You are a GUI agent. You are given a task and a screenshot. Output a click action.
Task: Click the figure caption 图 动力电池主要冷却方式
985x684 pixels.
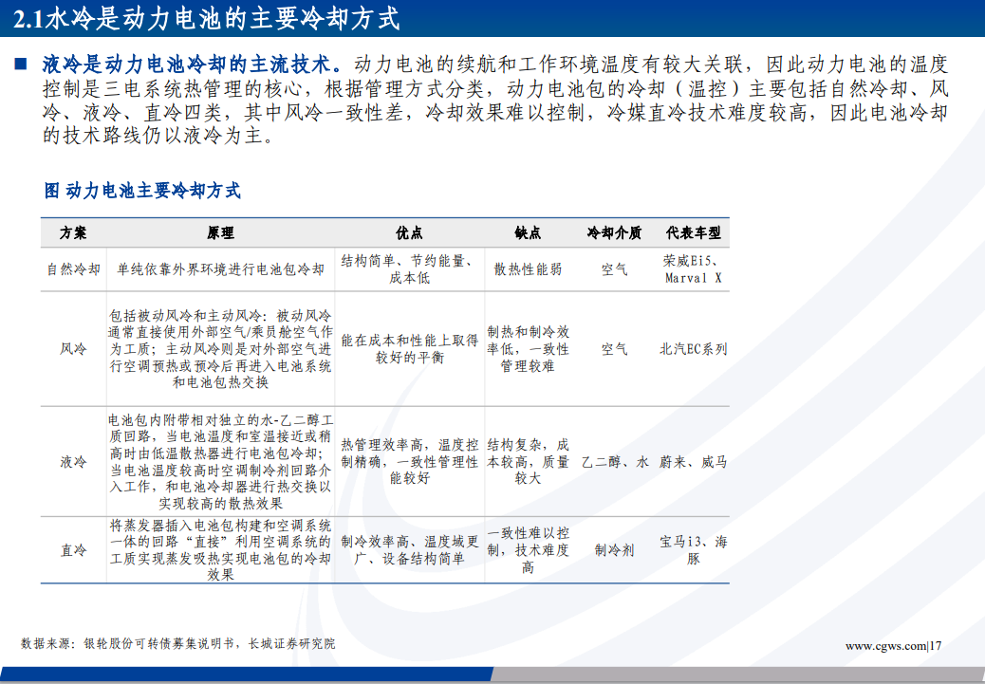click(x=142, y=191)
